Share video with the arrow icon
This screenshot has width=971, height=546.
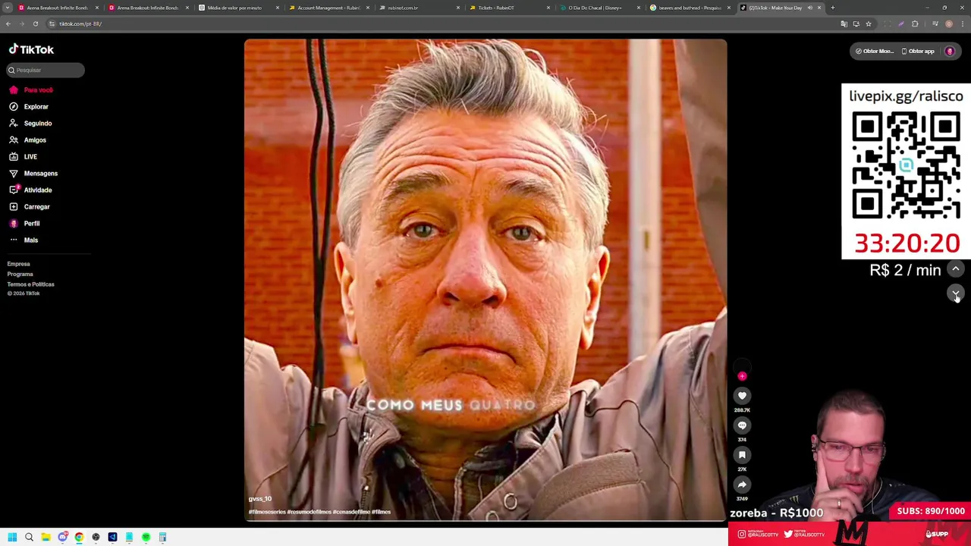click(742, 485)
